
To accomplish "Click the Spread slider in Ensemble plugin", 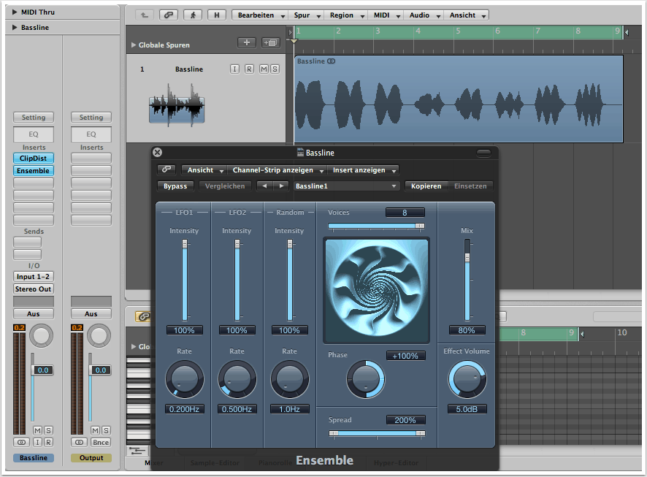I will pyautogui.click(x=376, y=433).
